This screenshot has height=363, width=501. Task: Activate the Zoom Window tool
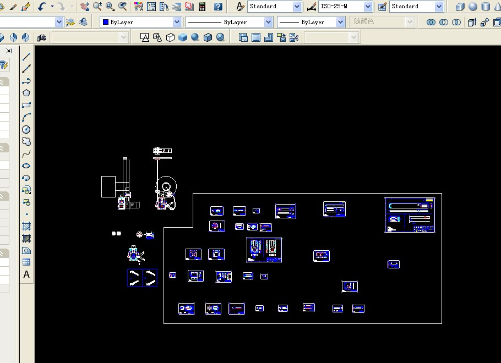tap(110, 7)
